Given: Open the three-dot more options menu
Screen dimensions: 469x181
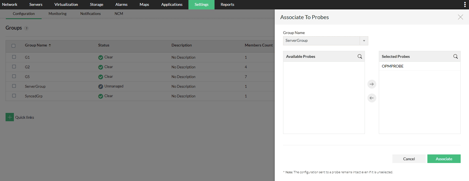Looking at the screenshot, I should click(x=465, y=4).
